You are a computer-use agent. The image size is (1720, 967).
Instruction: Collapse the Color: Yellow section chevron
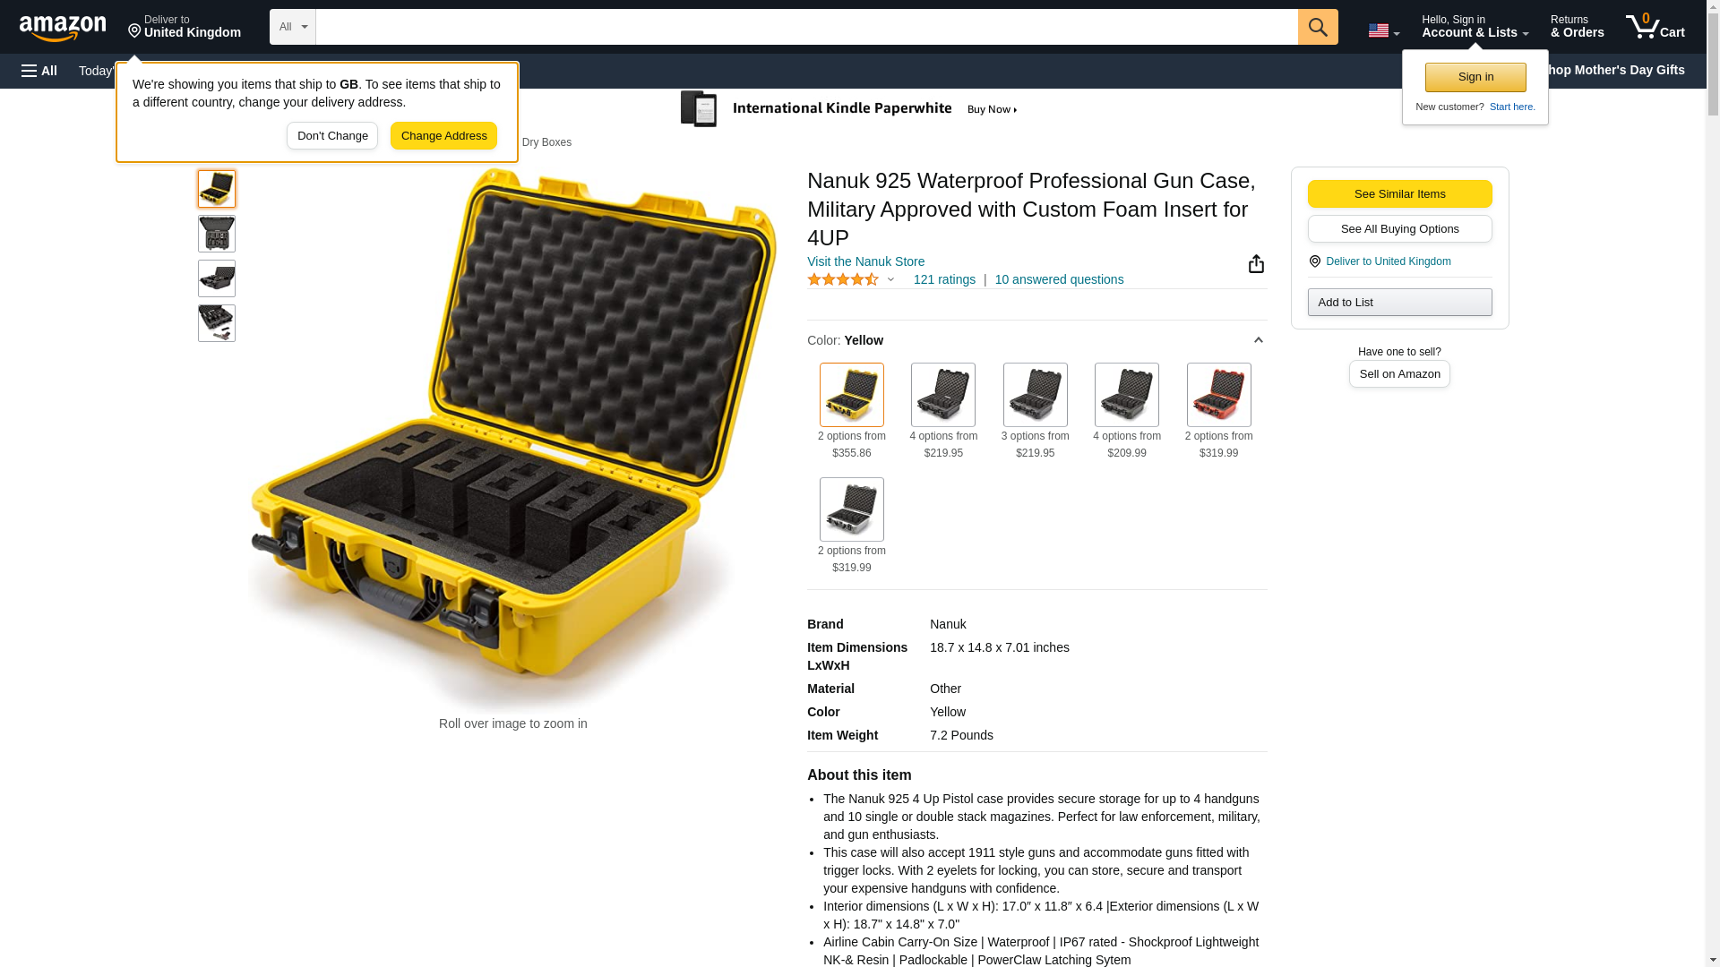[x=1258, y=340]
